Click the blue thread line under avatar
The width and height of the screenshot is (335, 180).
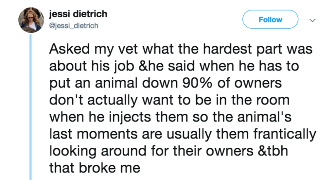point(30,107)
